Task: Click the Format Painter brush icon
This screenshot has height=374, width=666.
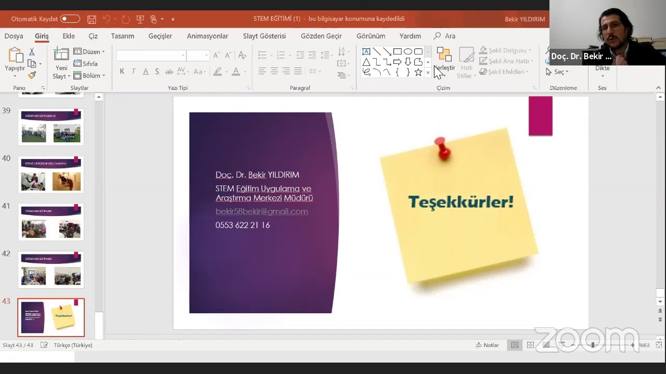Action: [x=32, y=75]
